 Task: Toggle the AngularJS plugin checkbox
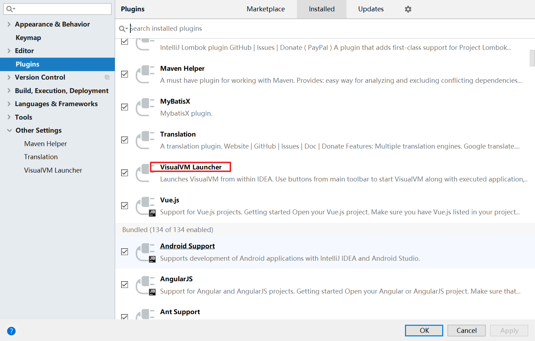[x=125, y=284]
